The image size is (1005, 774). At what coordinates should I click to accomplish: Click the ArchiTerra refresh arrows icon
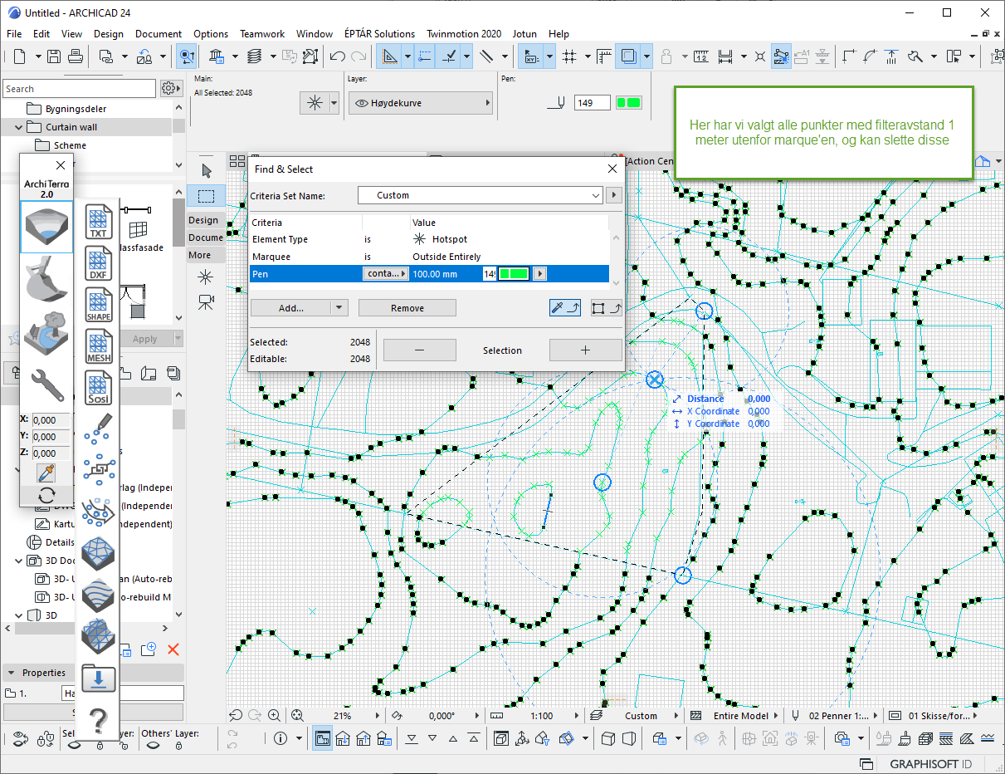[46, 495]
